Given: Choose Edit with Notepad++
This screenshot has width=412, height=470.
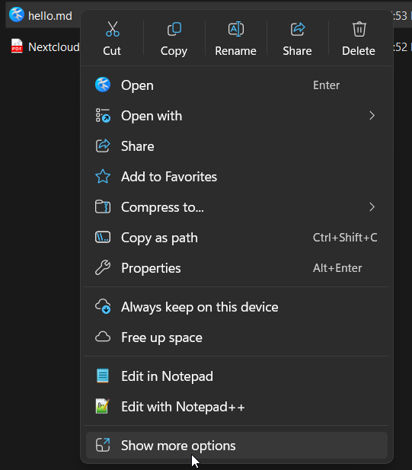Looking at the screenshot, I should (237, 407).
